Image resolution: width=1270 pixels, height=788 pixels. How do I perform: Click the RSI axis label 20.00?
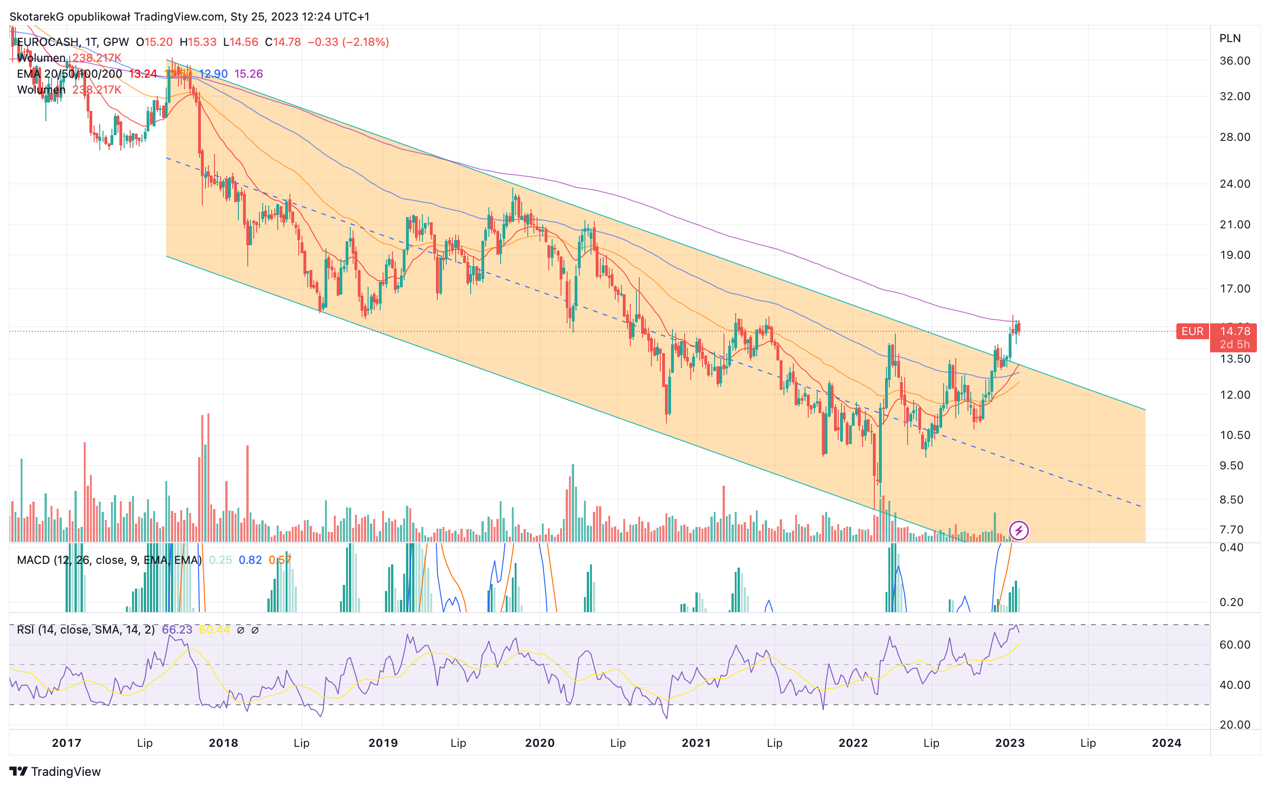(x=1234, y=725)
